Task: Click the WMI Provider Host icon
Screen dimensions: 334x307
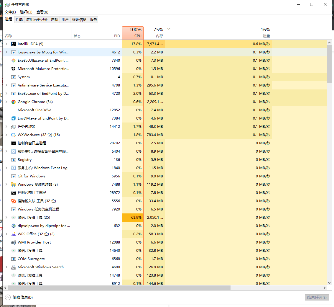Action: pos(14,242)
